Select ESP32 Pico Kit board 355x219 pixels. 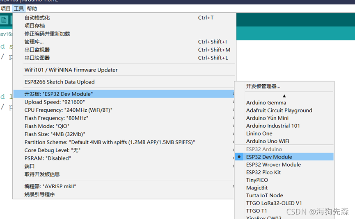(284, 172)
